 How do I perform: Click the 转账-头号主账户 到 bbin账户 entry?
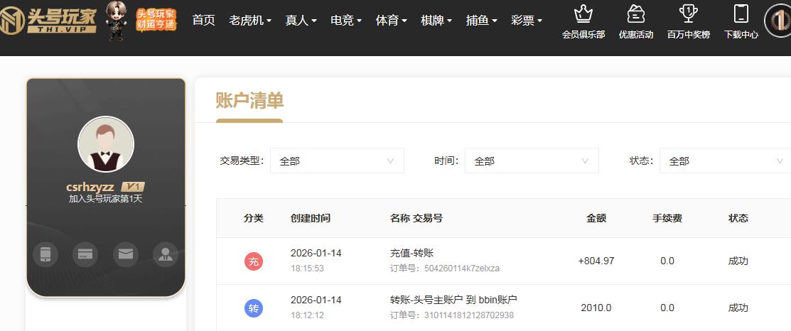453,300
